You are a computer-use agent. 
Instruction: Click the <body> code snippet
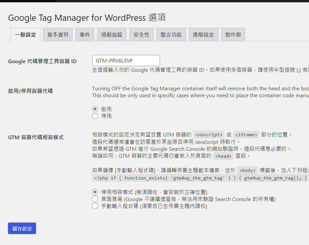(248, 170)
